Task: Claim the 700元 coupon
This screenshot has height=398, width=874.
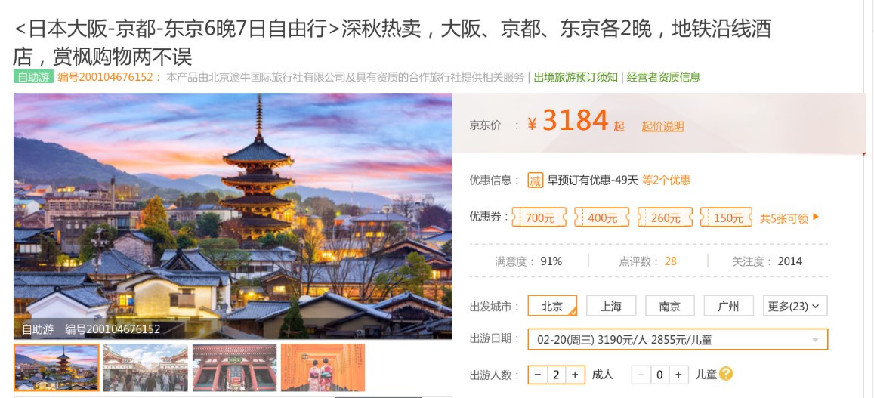Action: click(539, 218)
